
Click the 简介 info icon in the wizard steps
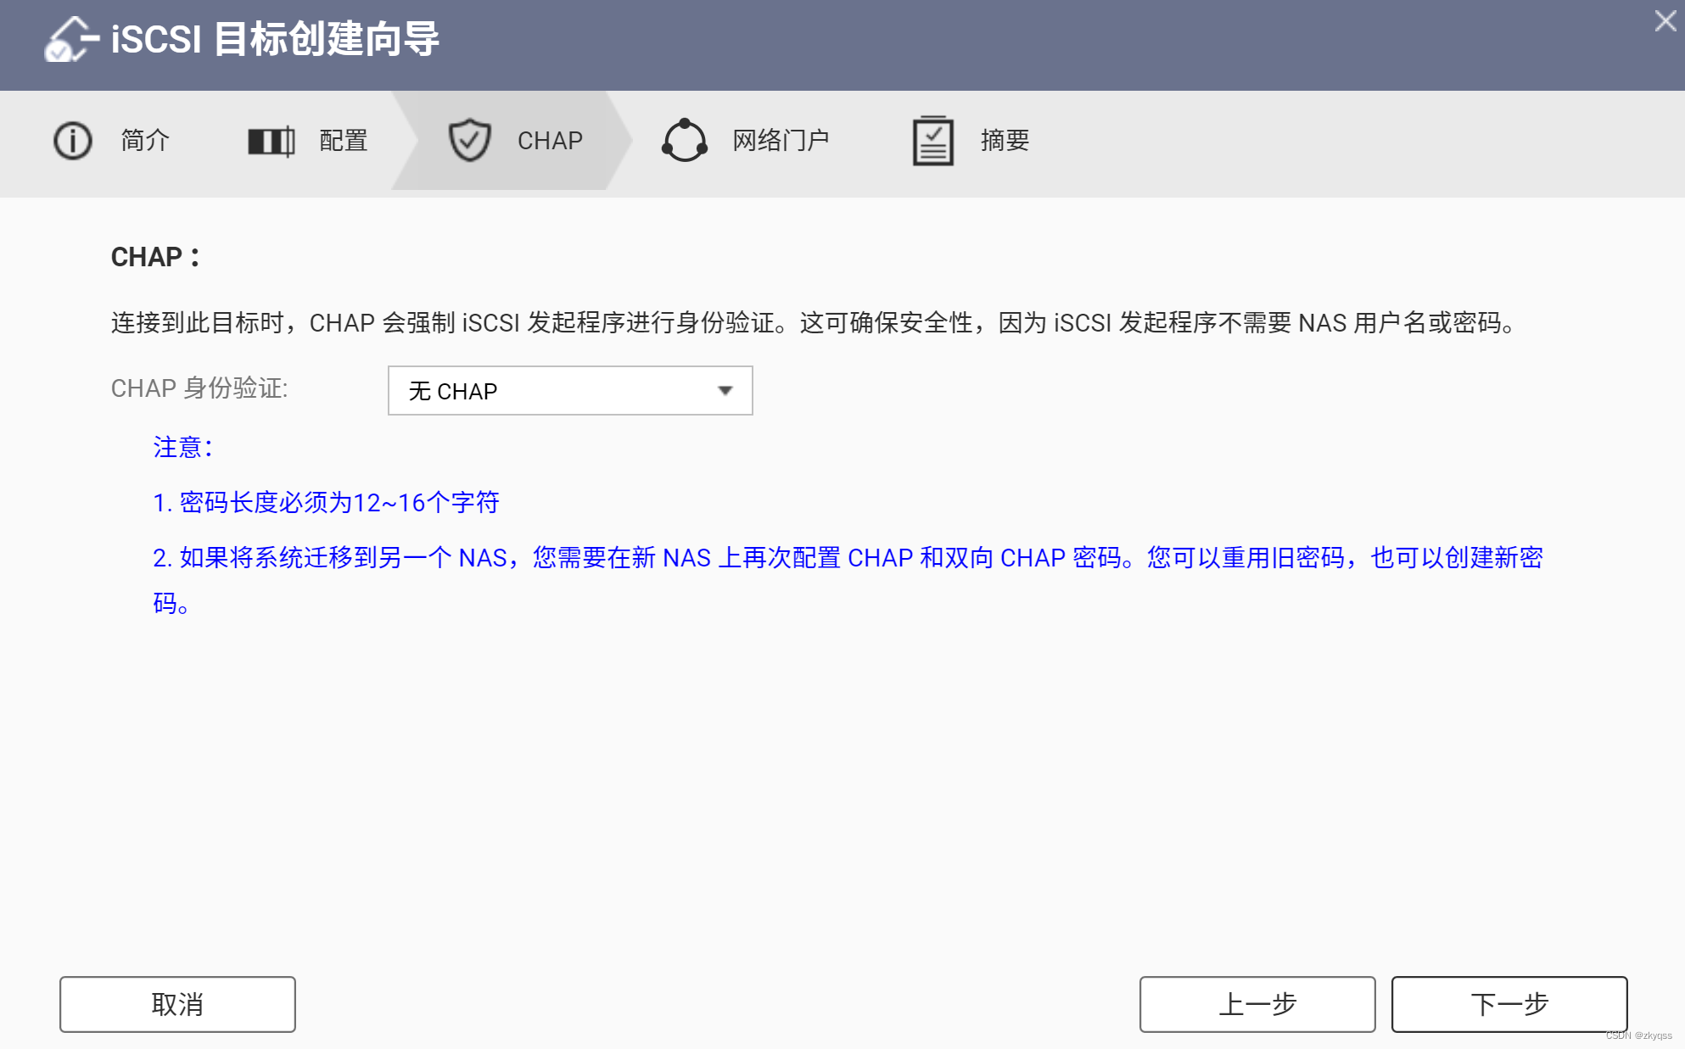pos(72,140)
